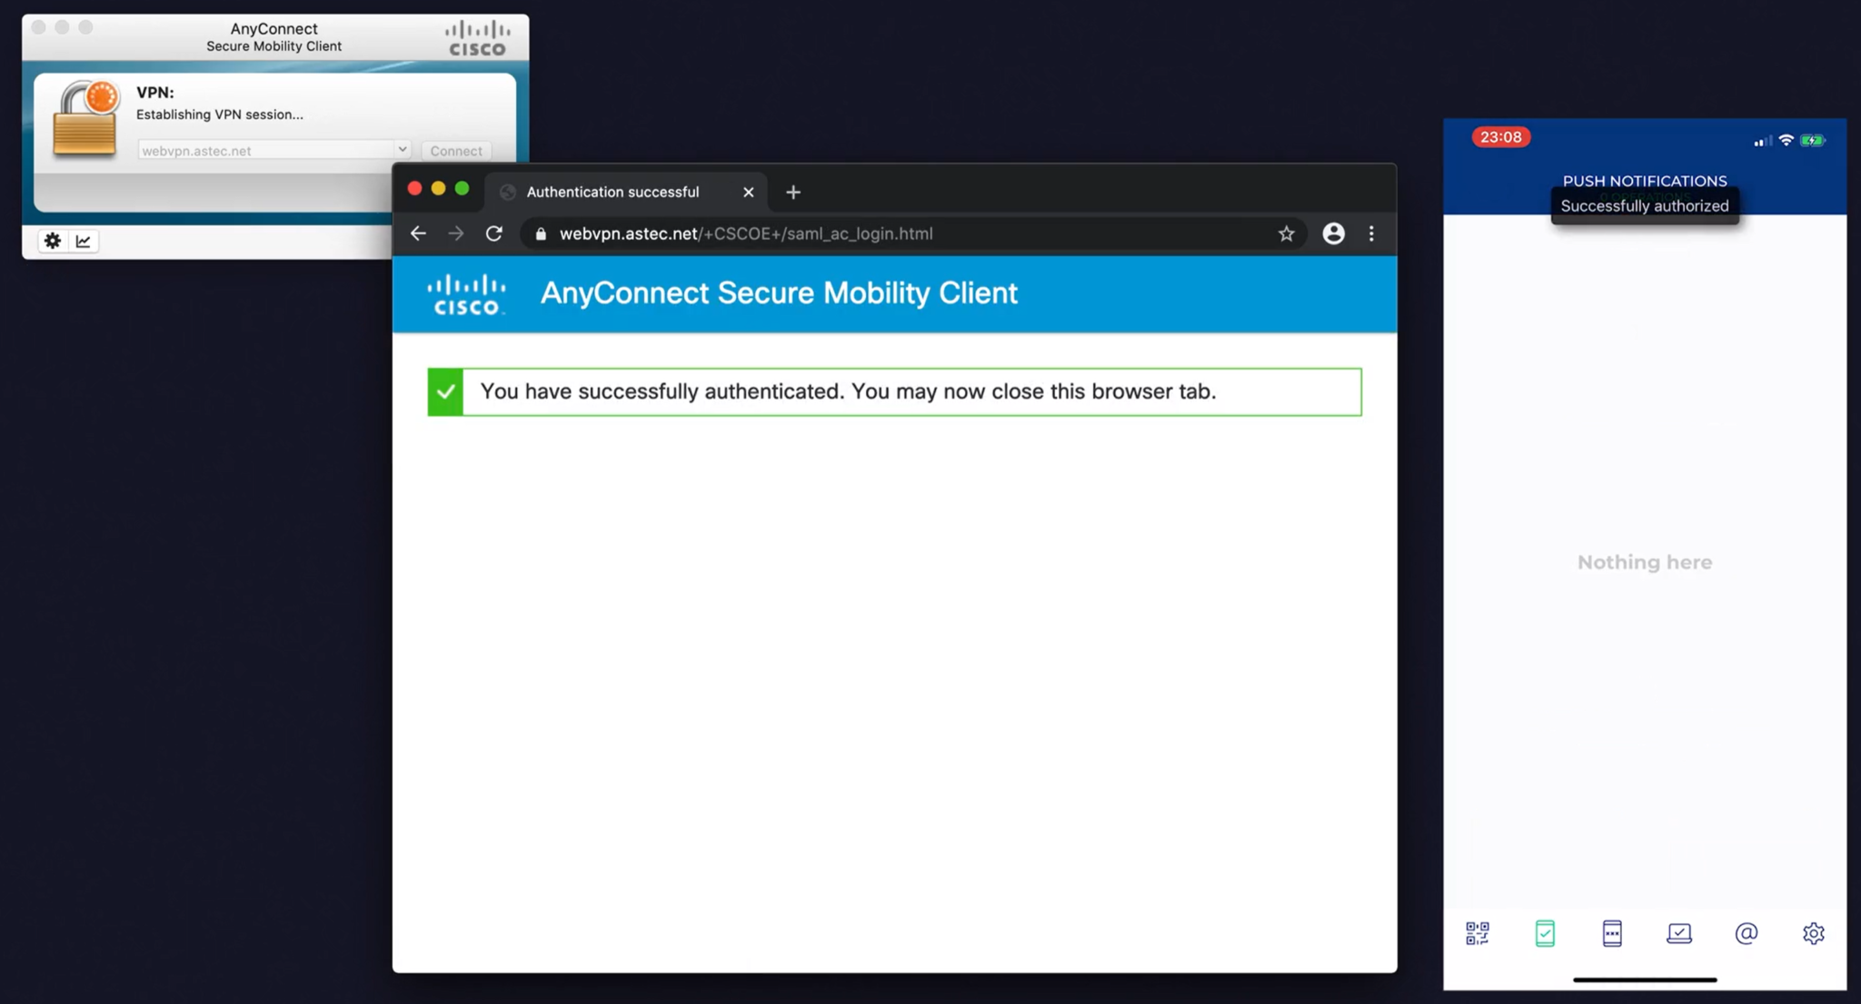Open mobile app settings gear
1861x1004 pixels.
coord(1813,933)
